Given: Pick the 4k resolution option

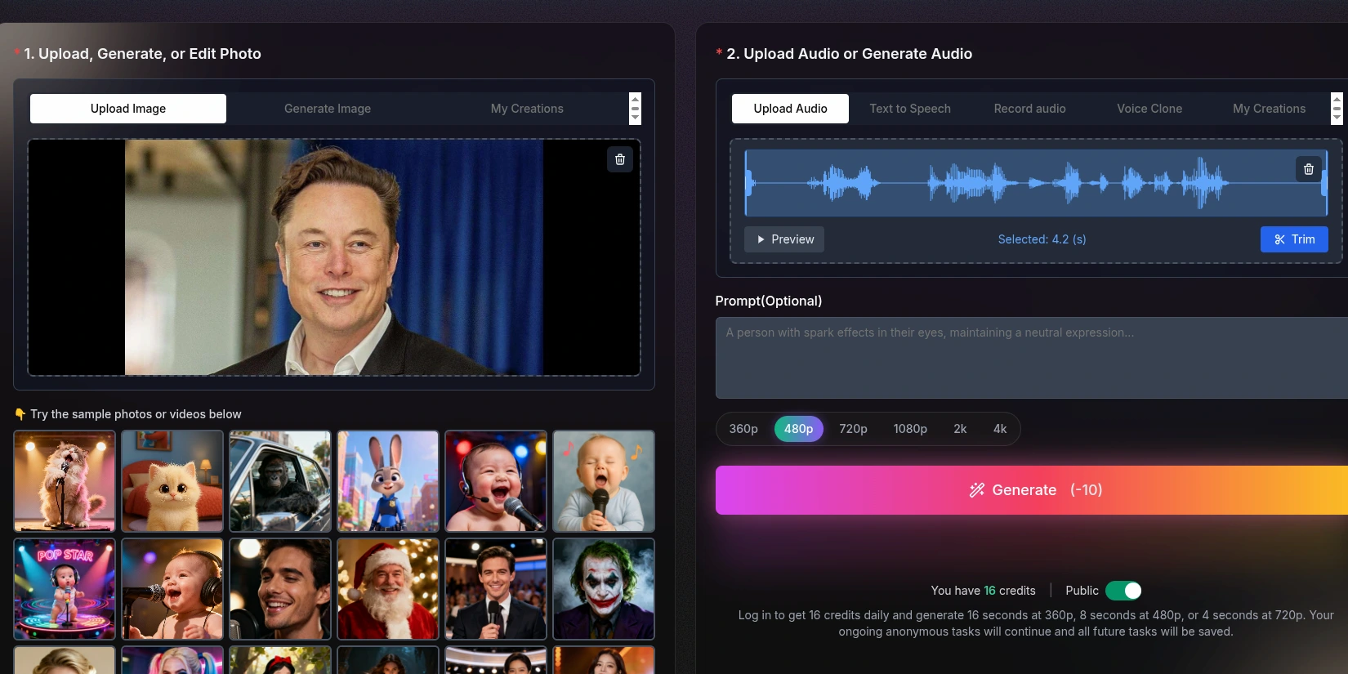Looking at the screenshot, I should (999, 429).
